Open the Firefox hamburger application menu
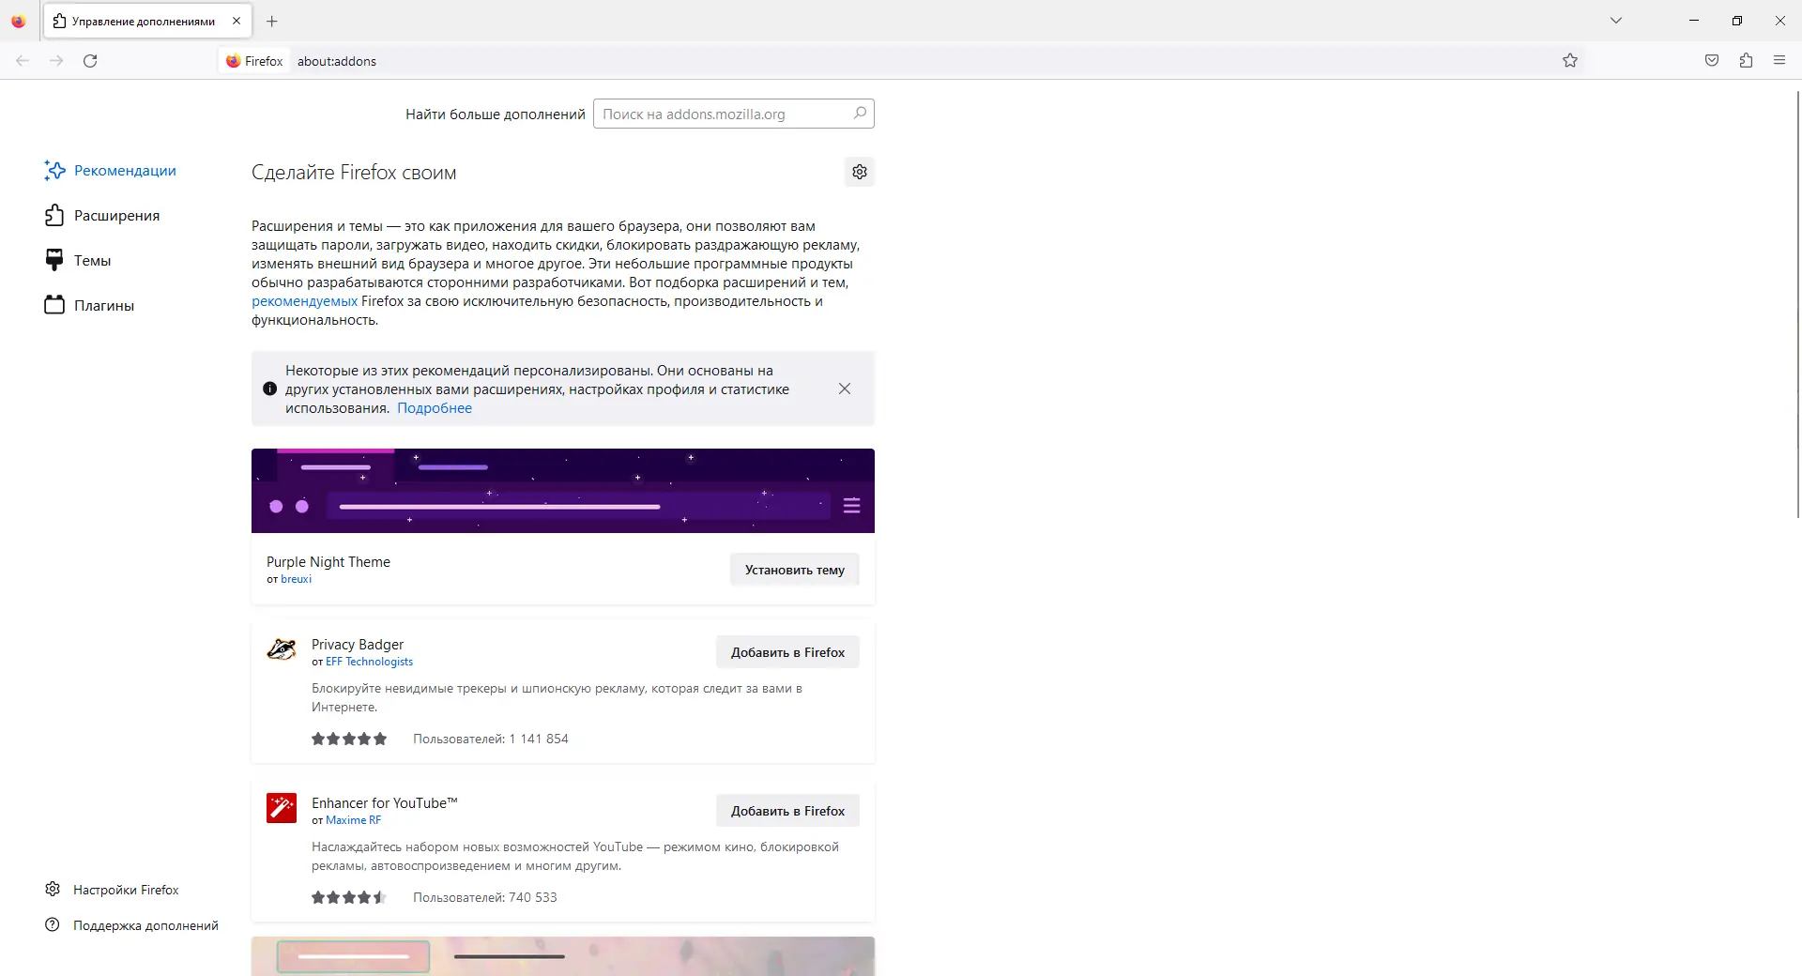 [x=1779, y=61]
